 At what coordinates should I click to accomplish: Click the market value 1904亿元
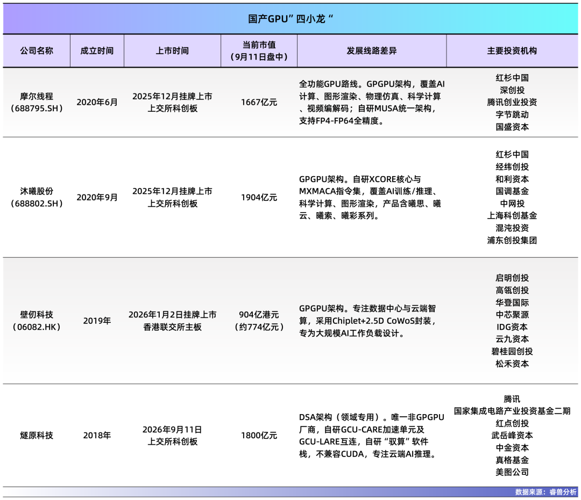[x=259, y=198]
